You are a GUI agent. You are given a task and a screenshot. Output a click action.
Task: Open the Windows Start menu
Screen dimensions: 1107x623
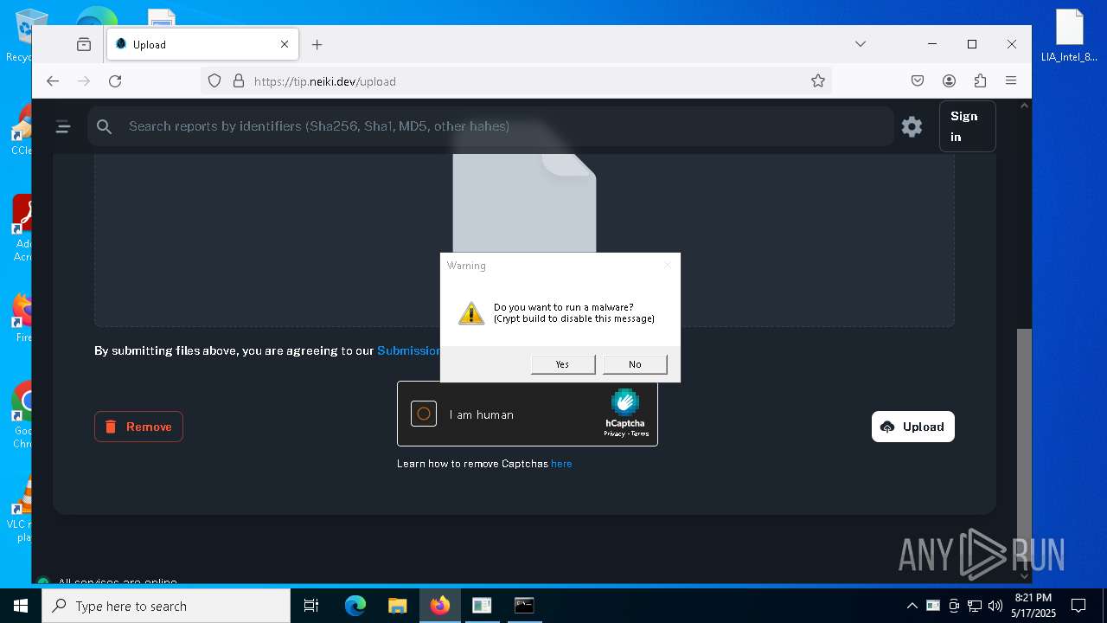21,606
